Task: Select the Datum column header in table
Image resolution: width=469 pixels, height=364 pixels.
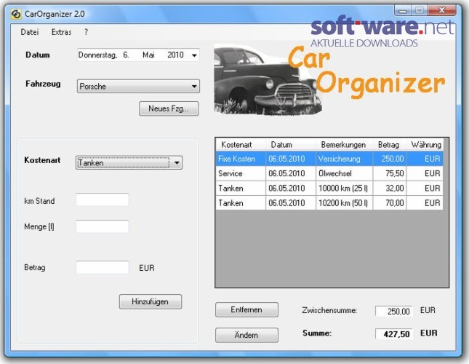Action: pyautogui.click(x=291, y=145)
